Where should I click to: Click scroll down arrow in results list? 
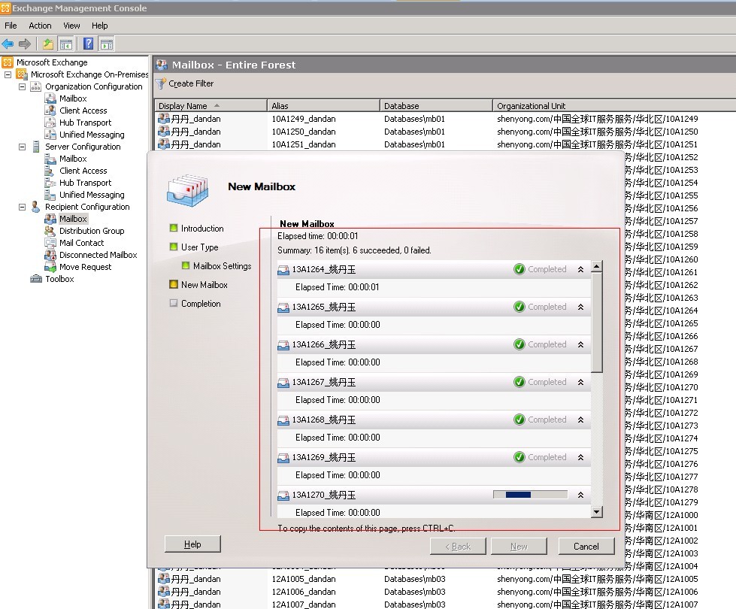click(x=597, y=512)
